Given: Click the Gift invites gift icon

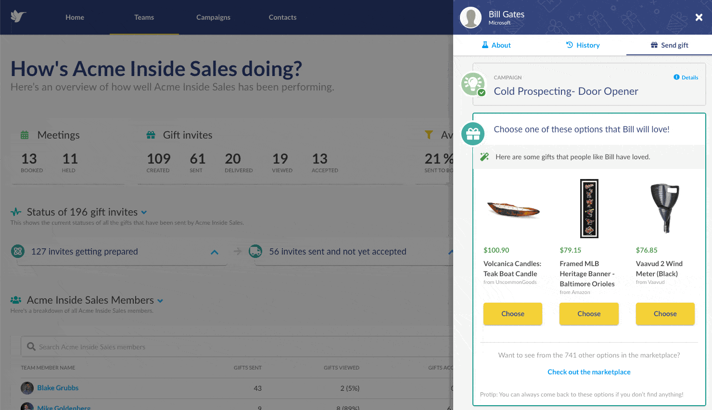Looking at the screenshot, I should [x=151, y=135].
